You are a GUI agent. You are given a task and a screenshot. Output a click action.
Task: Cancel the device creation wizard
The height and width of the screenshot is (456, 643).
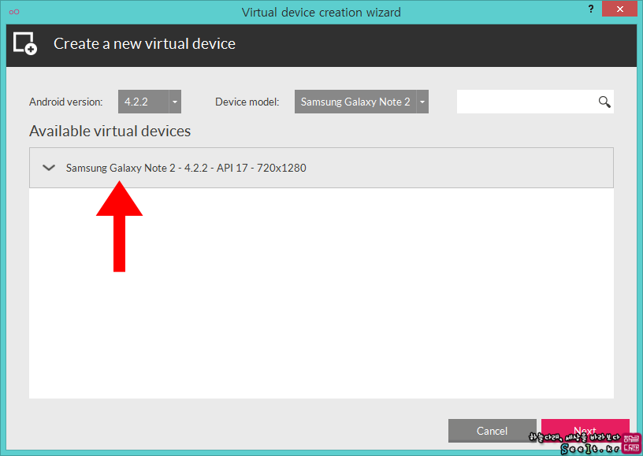492,431
